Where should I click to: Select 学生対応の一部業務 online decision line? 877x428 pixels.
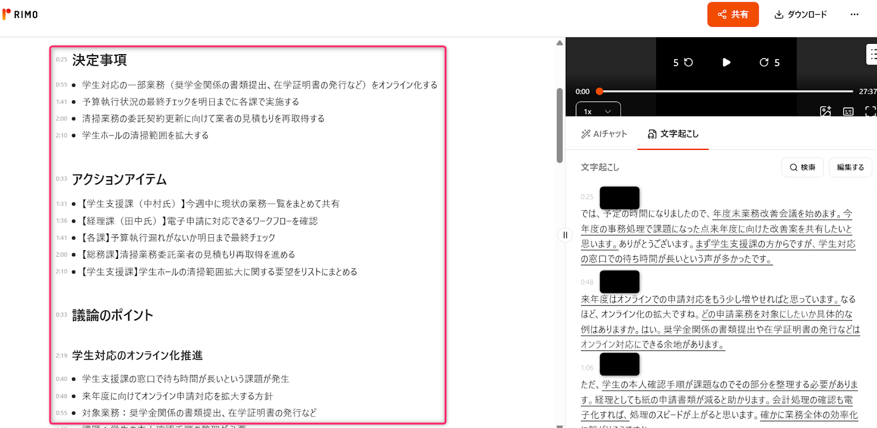pos(260,85)
